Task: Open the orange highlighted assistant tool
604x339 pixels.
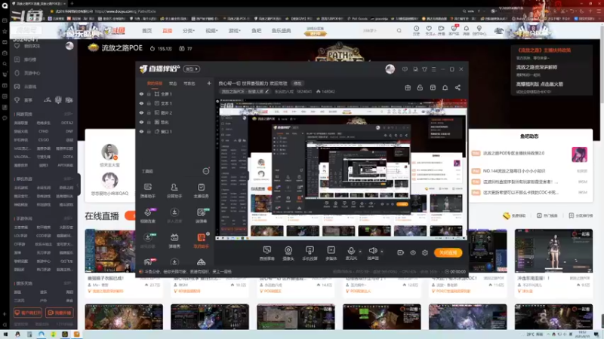Action: click(x=201, y=240)
